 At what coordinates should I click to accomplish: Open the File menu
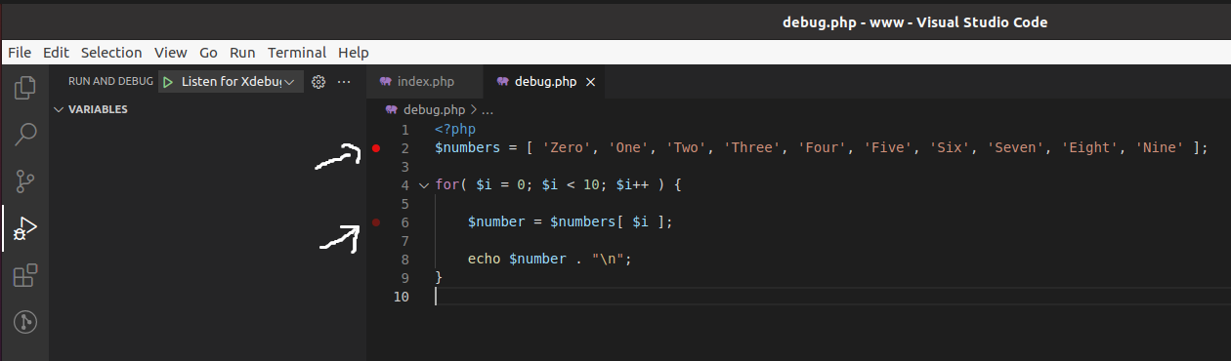(20, 53)
